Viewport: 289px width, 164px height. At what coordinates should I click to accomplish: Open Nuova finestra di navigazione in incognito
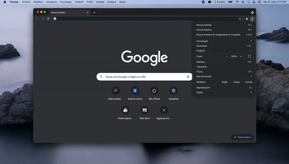point(224,35)
